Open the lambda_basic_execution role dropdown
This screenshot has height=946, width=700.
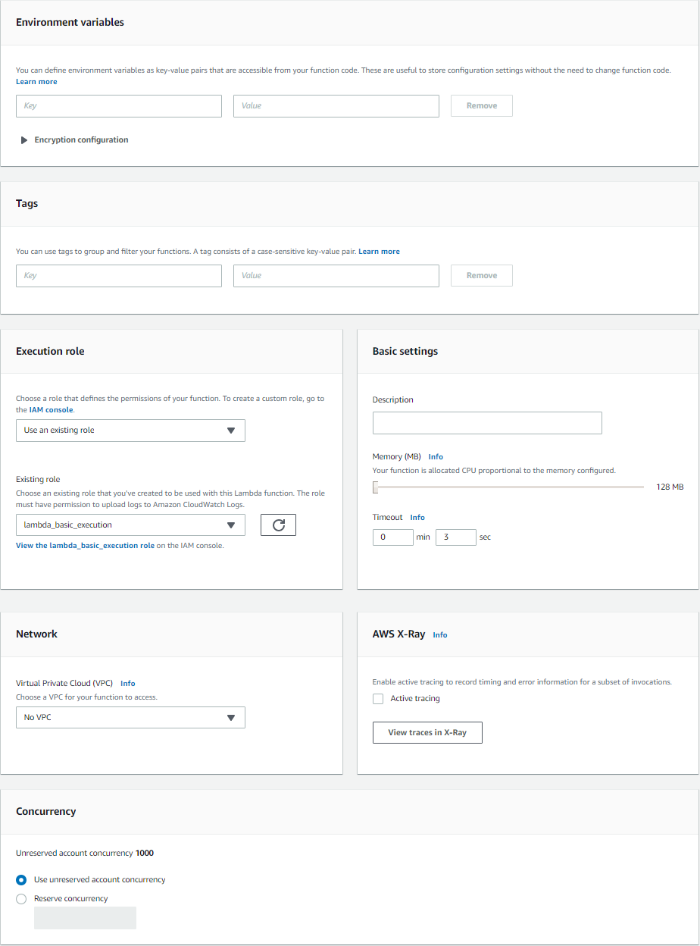point(130,525)
